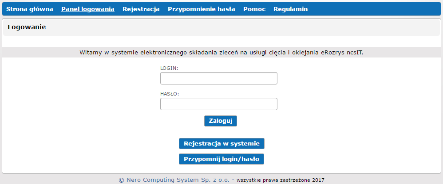Click the wszystkie prawa zastrzeżone 2017 text
The height and width of the screenshot is (184, 443).
[281, 180]
